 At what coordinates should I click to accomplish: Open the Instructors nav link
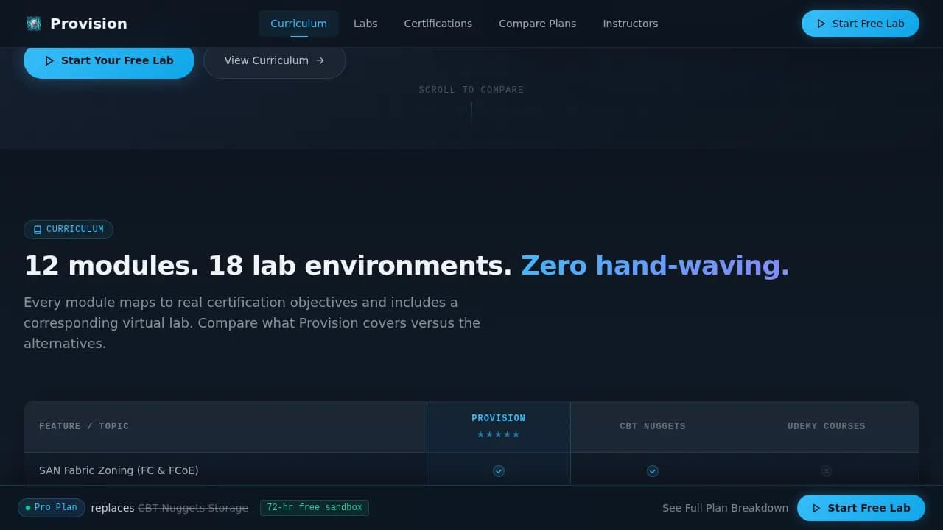pyautogui.click(x=631, y=24)
